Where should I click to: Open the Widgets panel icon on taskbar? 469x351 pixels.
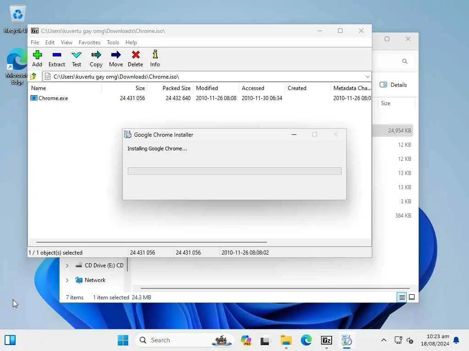[x=10, y=340]
